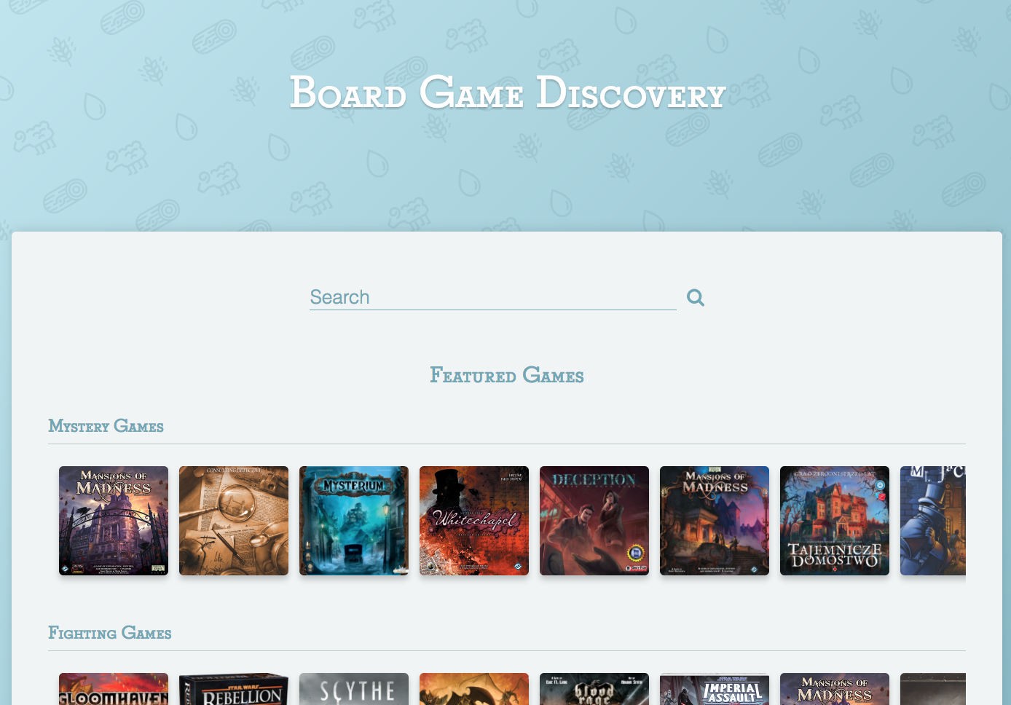Viewport: 1011px width, 705px height.
Task: Select the Scythe game thumbnail
Action: pyautogui.click(x=353, y=689)
